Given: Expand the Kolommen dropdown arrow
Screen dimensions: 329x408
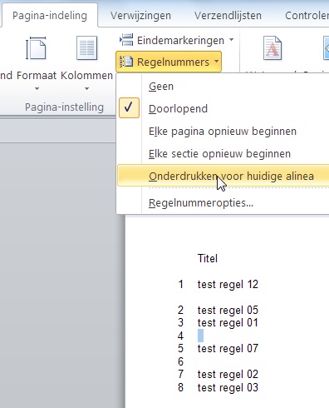Looking at the screenshot, I should 86,88.
